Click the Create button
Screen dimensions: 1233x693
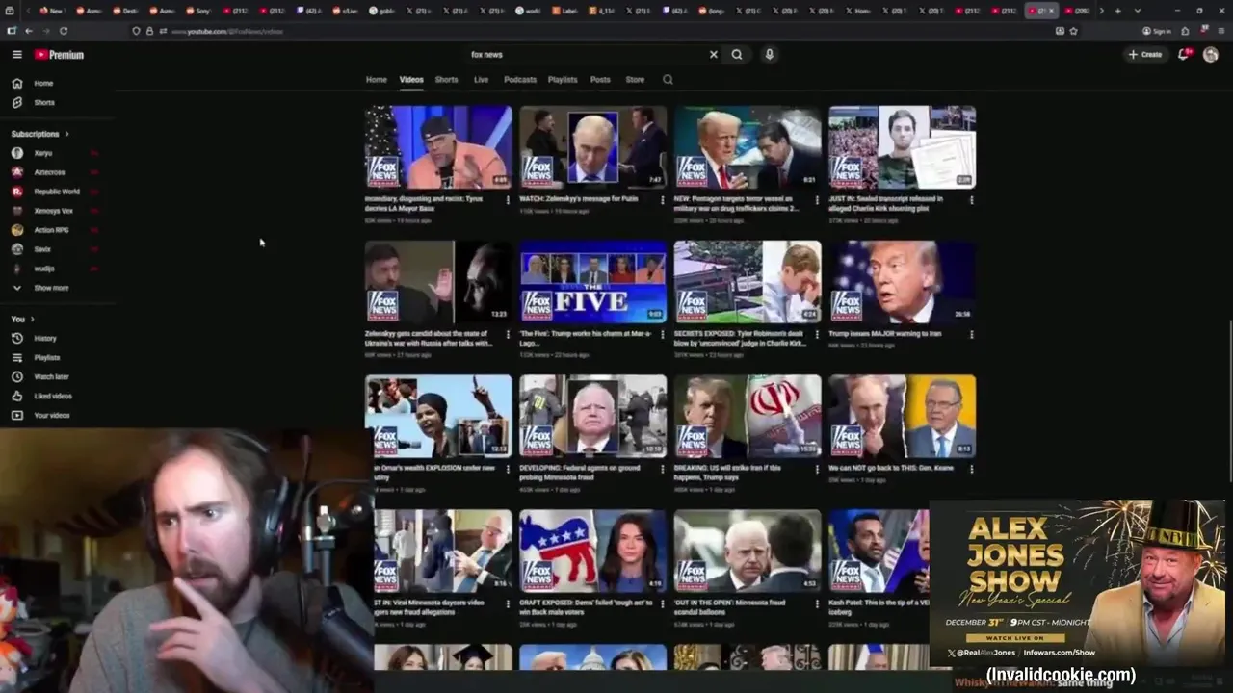point(1145,55)
